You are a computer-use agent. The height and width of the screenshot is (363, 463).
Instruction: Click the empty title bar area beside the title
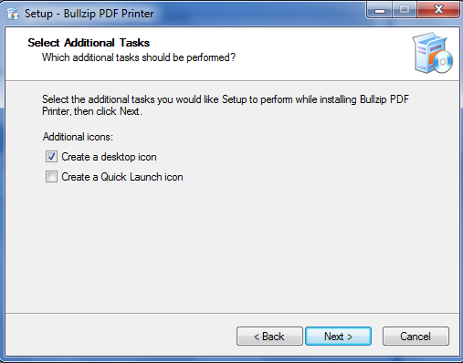[x=258, y=14]
